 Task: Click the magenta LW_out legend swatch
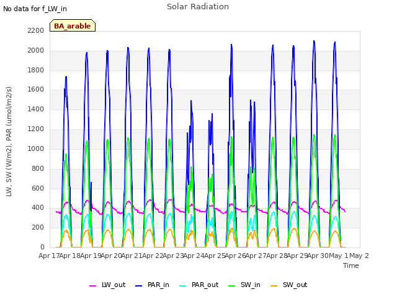click(92, 286)
